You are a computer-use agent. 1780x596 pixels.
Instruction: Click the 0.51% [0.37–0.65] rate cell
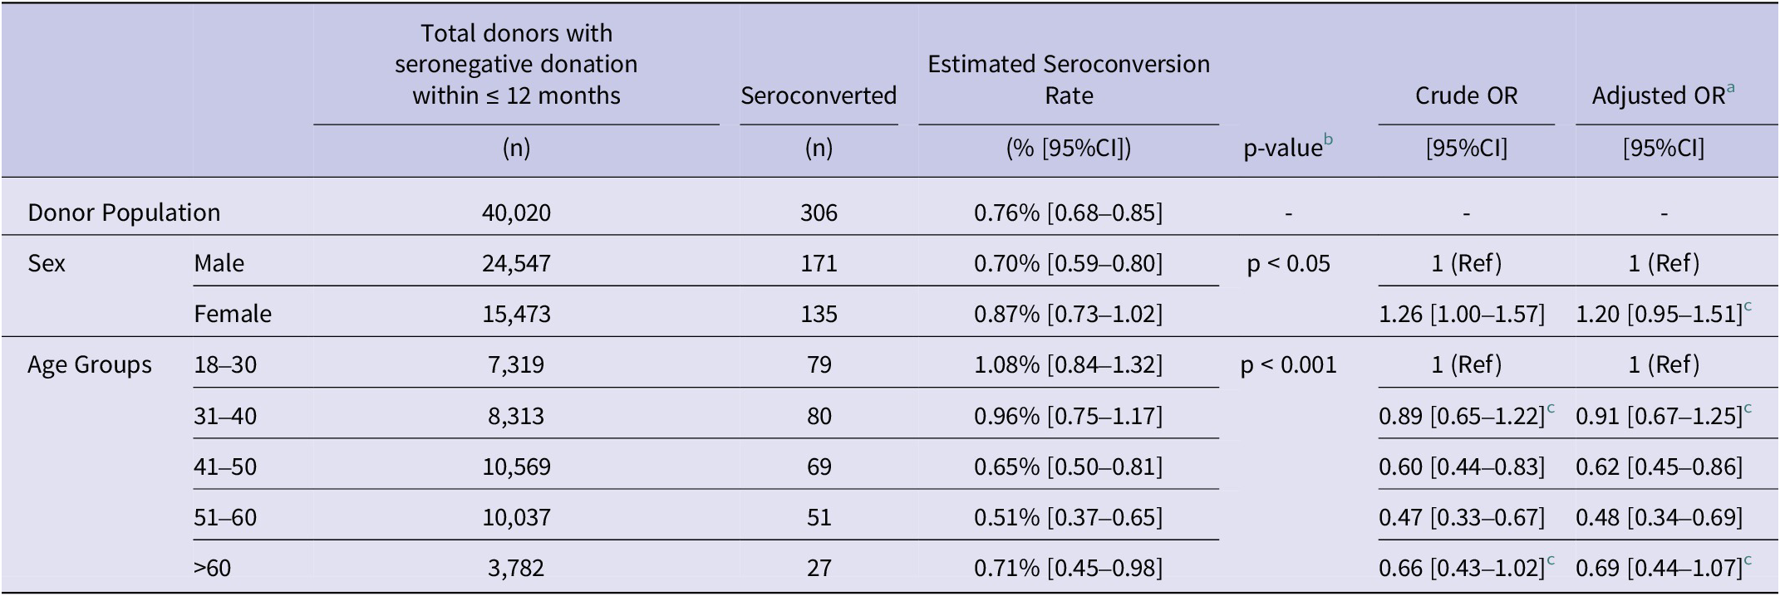pos(1069,518)
